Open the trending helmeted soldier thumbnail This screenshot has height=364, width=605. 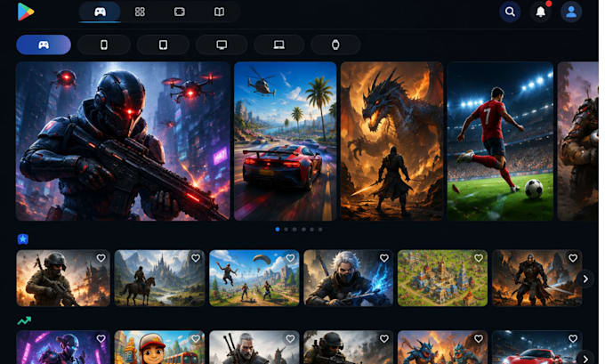349,347
